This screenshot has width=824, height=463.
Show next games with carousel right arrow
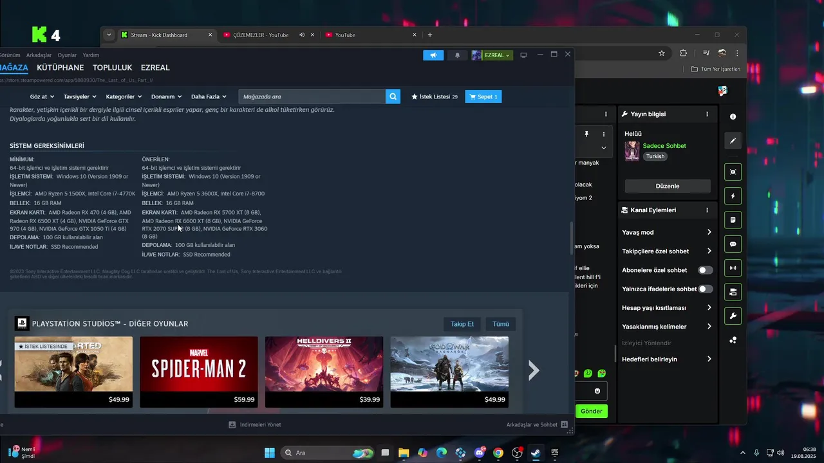pos(534,370)
